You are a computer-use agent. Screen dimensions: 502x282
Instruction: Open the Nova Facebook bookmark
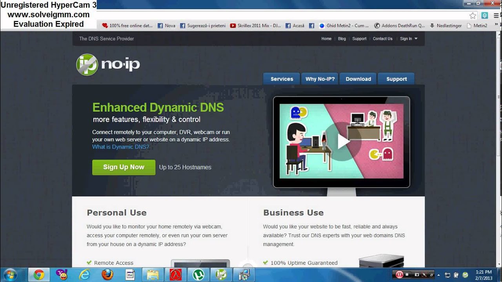(166, 25)
